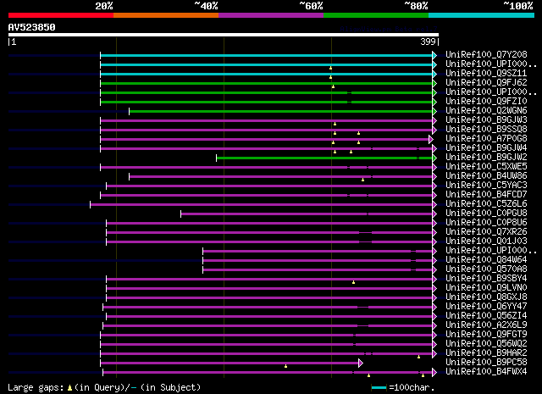Screen dimensions: 542x394
Task: Click the hollow arrowhead on A7P0G8 row
Action: pos(431,140)
